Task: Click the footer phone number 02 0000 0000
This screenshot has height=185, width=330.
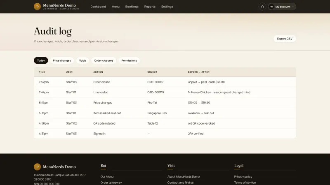Action: pos(42,179)
